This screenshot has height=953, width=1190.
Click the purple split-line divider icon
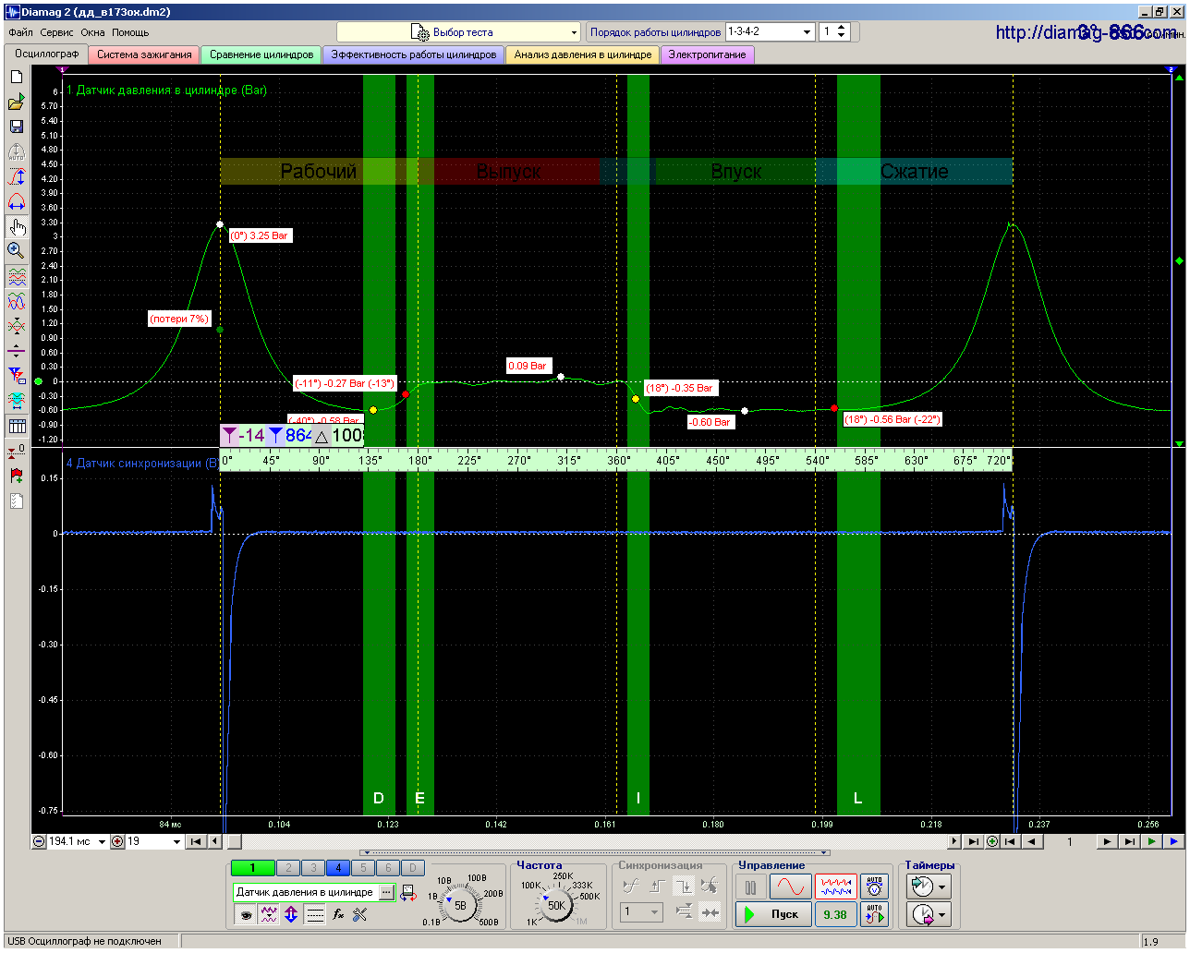[x=17, y=351]
